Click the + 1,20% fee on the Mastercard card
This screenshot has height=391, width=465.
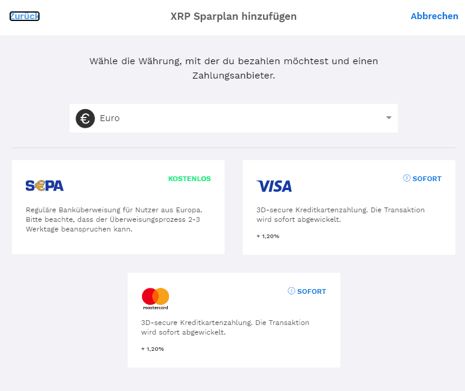pos(152,349)
